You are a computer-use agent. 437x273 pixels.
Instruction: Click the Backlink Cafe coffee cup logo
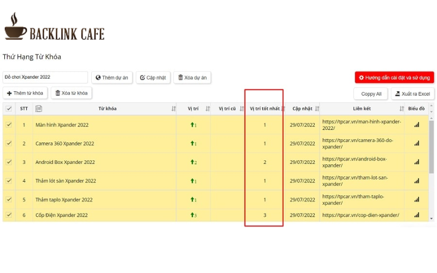coord(15,26)
